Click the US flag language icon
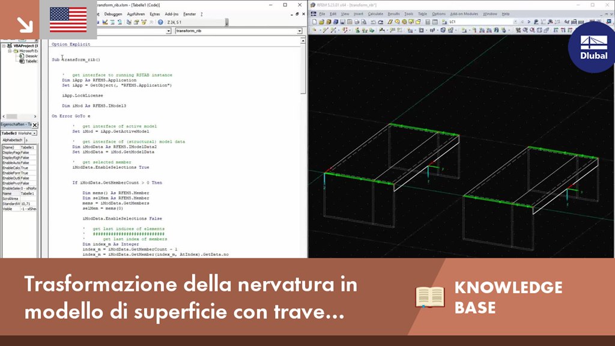 pos(68,20)
